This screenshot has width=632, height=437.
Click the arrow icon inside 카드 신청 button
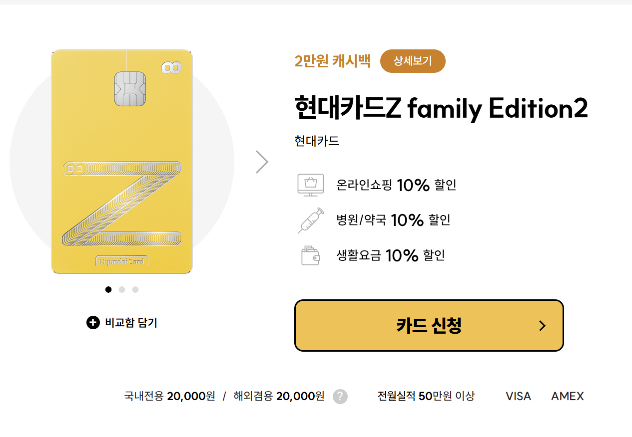(542, 325)
